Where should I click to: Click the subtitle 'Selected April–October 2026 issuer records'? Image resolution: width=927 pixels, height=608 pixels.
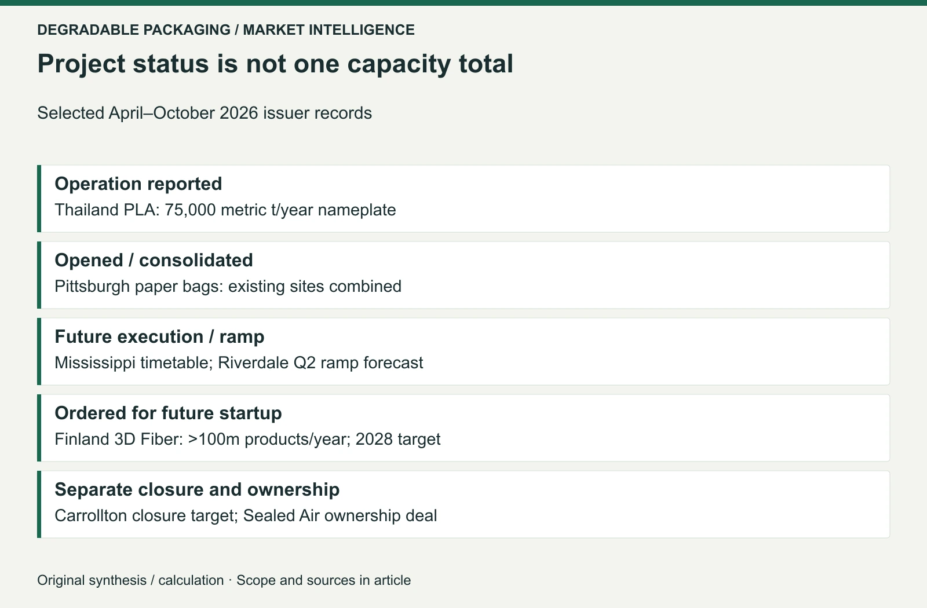(x=205, y=113)
